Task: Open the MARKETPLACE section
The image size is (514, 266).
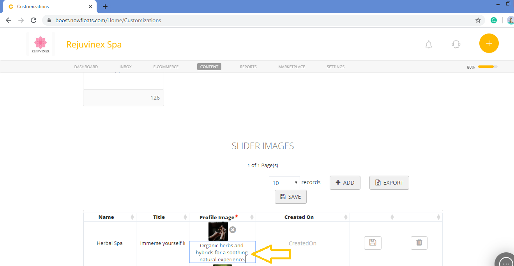Action: click(291, 67)
